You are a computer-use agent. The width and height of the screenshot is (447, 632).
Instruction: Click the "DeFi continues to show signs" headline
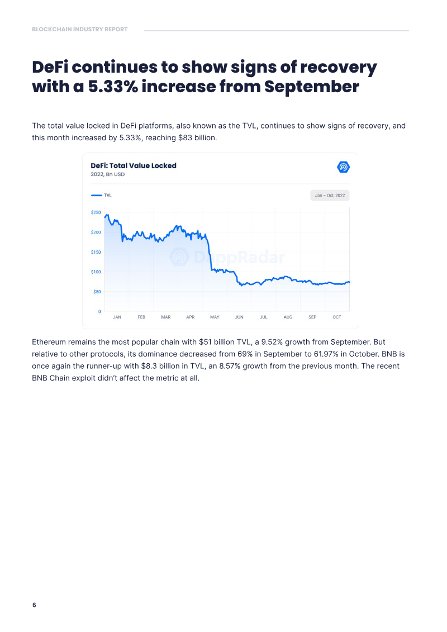pyautogui.click(x=205, y=77)
